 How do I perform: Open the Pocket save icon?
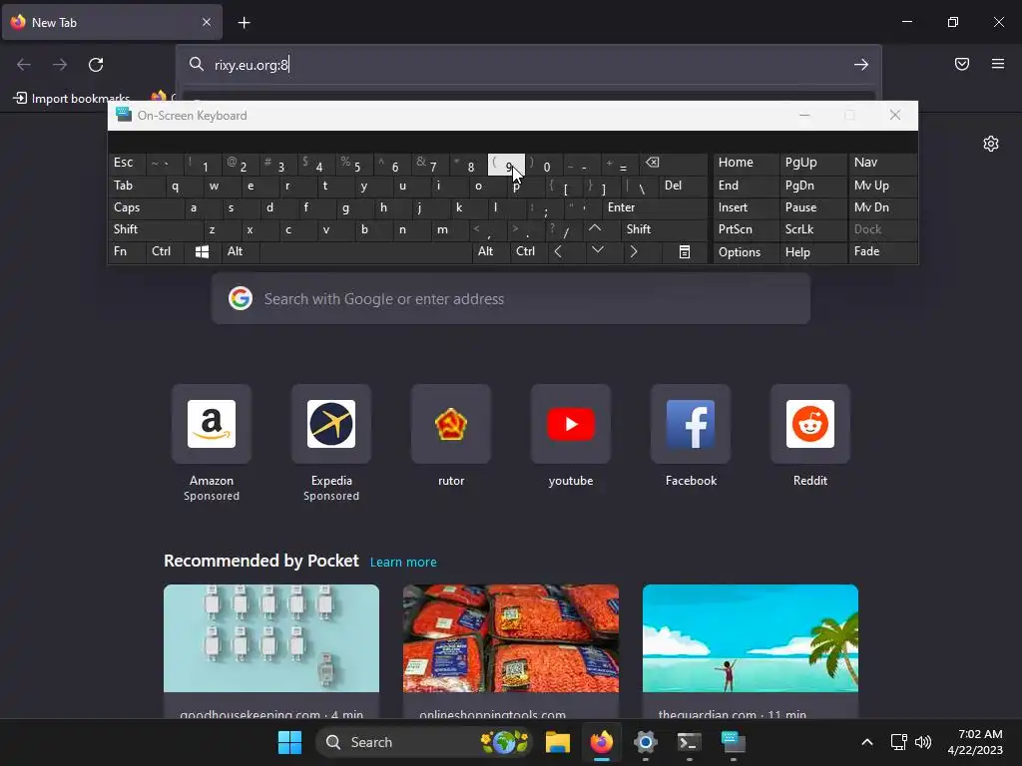(962, 64)
